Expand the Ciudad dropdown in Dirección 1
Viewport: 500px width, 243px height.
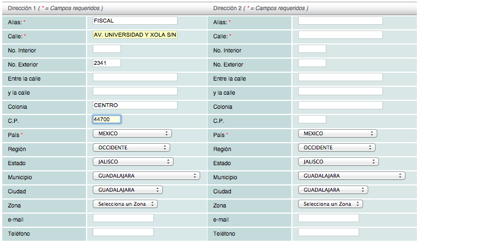point(127,190)
